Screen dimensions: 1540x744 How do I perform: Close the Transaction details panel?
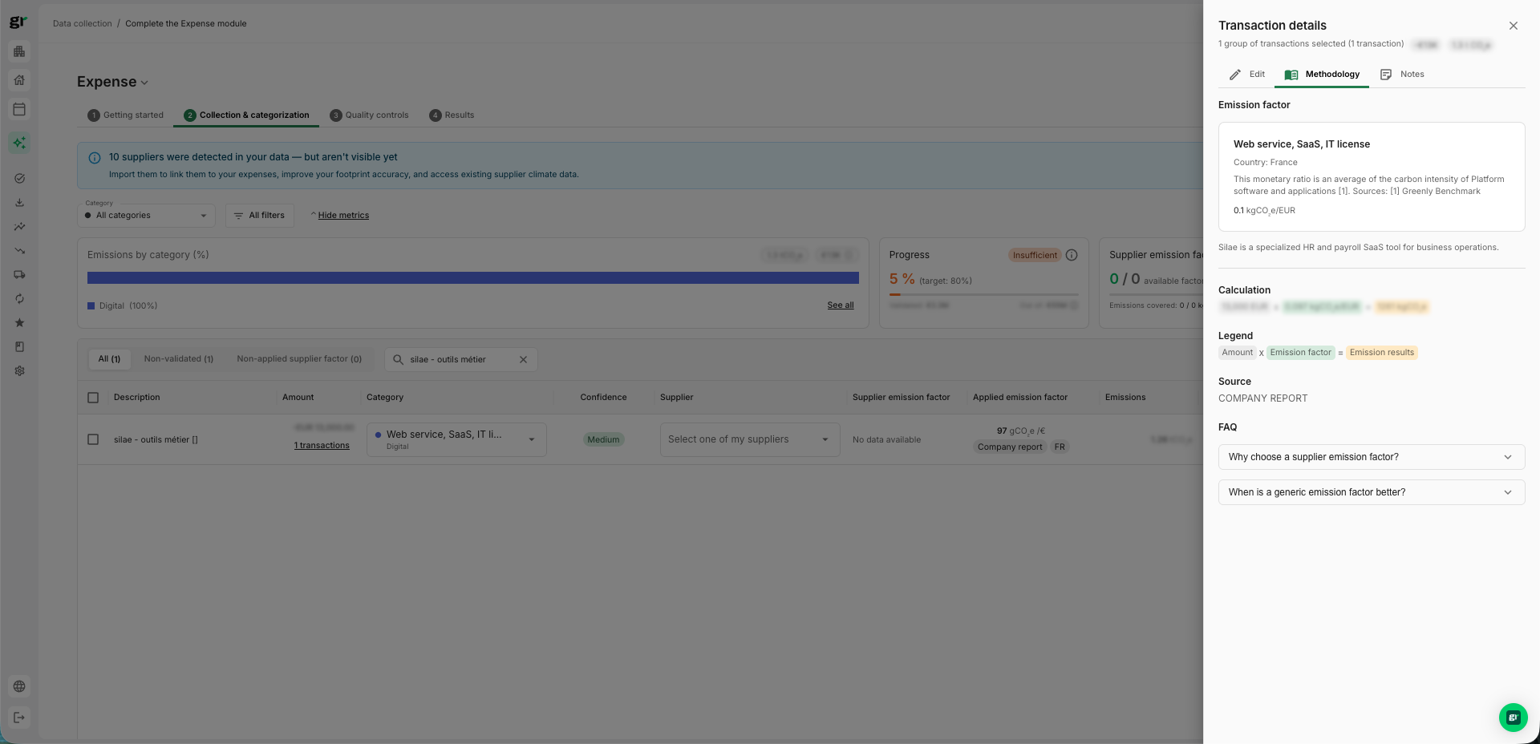[1514, 26]
